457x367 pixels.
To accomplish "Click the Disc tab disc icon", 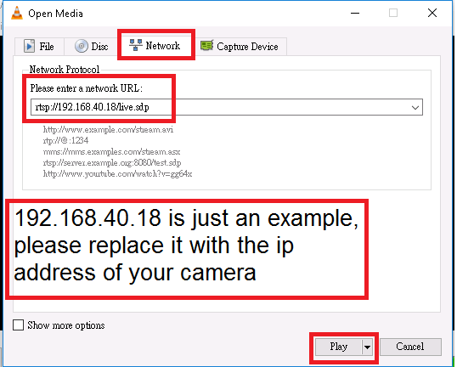I will (82, 46).
